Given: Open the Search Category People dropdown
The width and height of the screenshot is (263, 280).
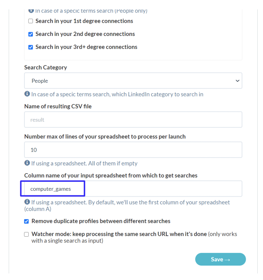Looking at the screenshot, I should (133, 81).
